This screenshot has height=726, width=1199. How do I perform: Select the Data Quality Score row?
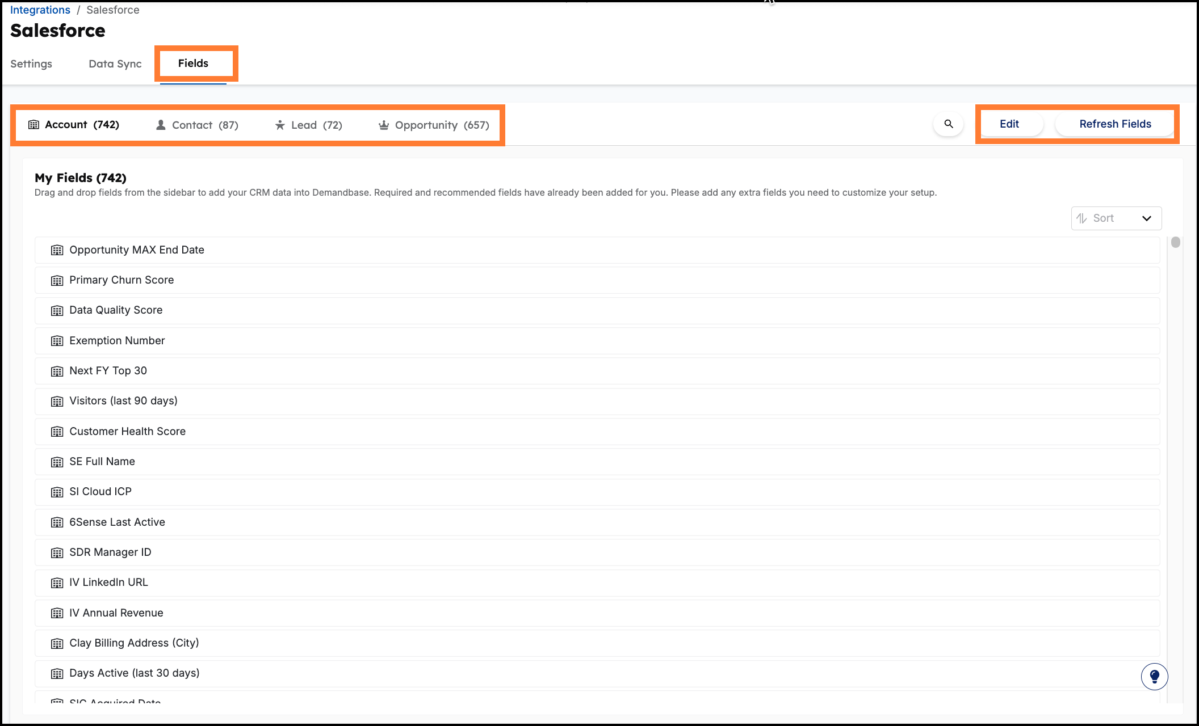[597, 310]
